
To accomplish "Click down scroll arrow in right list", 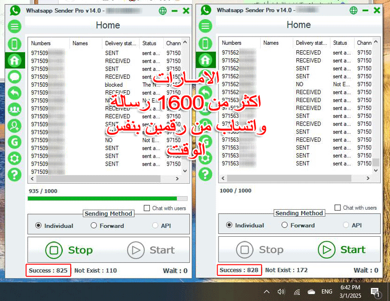I will [376, 170].
